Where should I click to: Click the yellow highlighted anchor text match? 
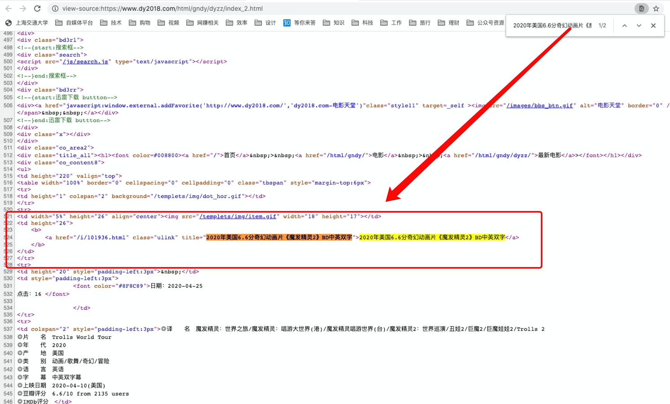(432, 237)
